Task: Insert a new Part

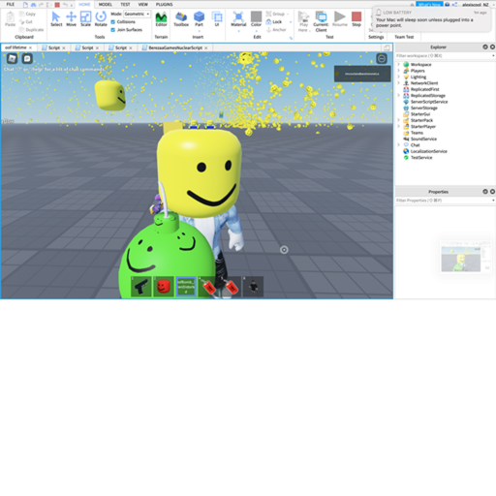Action: click(x=199, y=19)
